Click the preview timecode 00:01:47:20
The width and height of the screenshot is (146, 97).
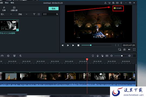coord(129,45)
